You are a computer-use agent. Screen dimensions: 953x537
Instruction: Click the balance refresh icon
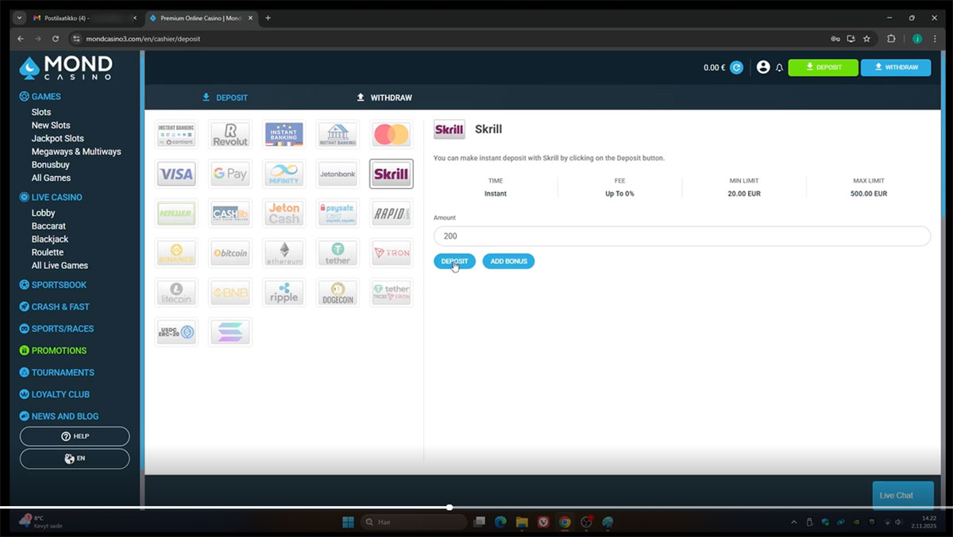click(736, 67)
